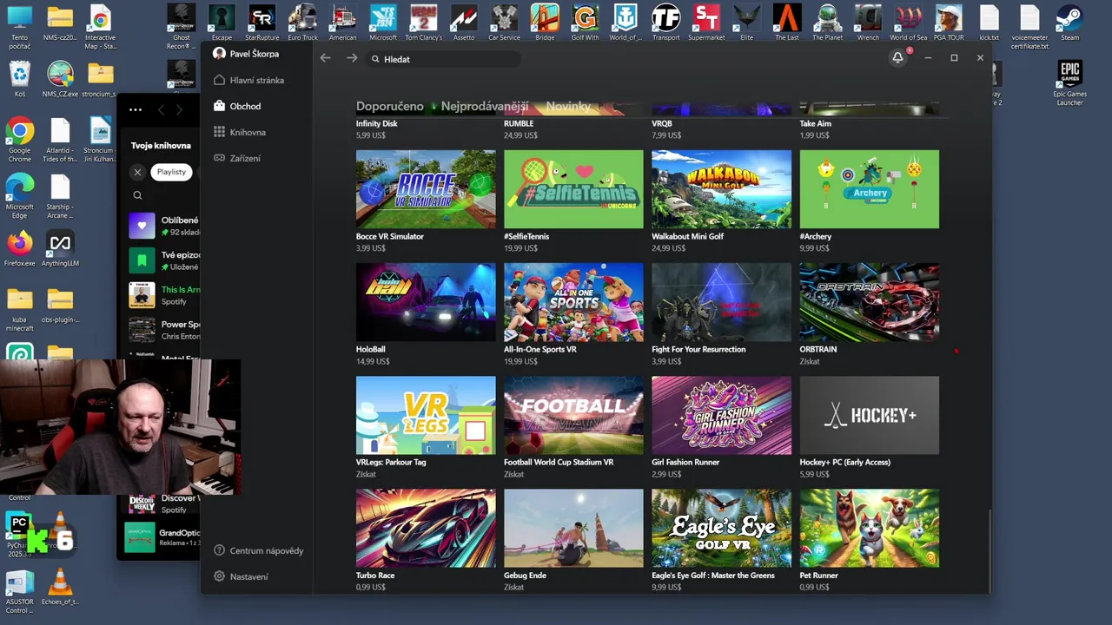Open the notifications bell icon

(897, 57)
